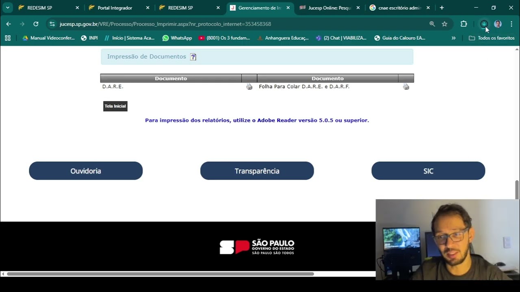Image resolution: width=520 pixels, height=292 pixels.
Task: Click the horizontal page scrollbar thumb
Action: tap(160, 274)
